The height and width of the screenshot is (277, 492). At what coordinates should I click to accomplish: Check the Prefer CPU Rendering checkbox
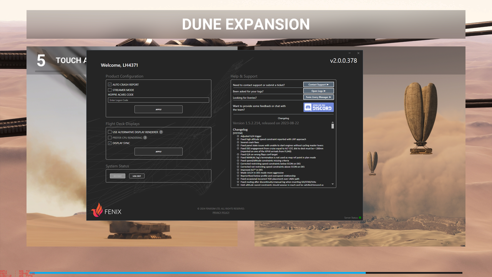[110, 137]
